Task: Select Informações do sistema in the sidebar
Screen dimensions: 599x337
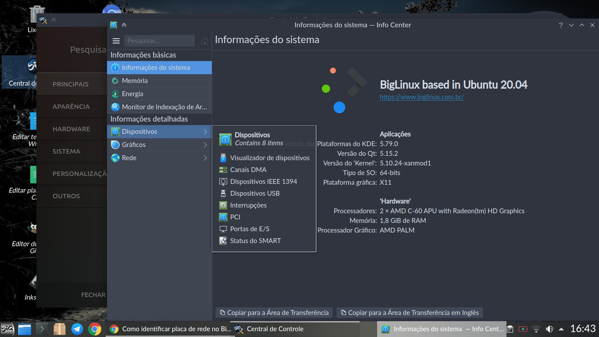Action: click(x=159, y=67)
